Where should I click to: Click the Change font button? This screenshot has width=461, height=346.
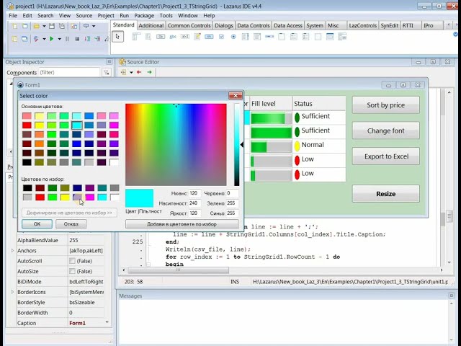pos(386,130)
